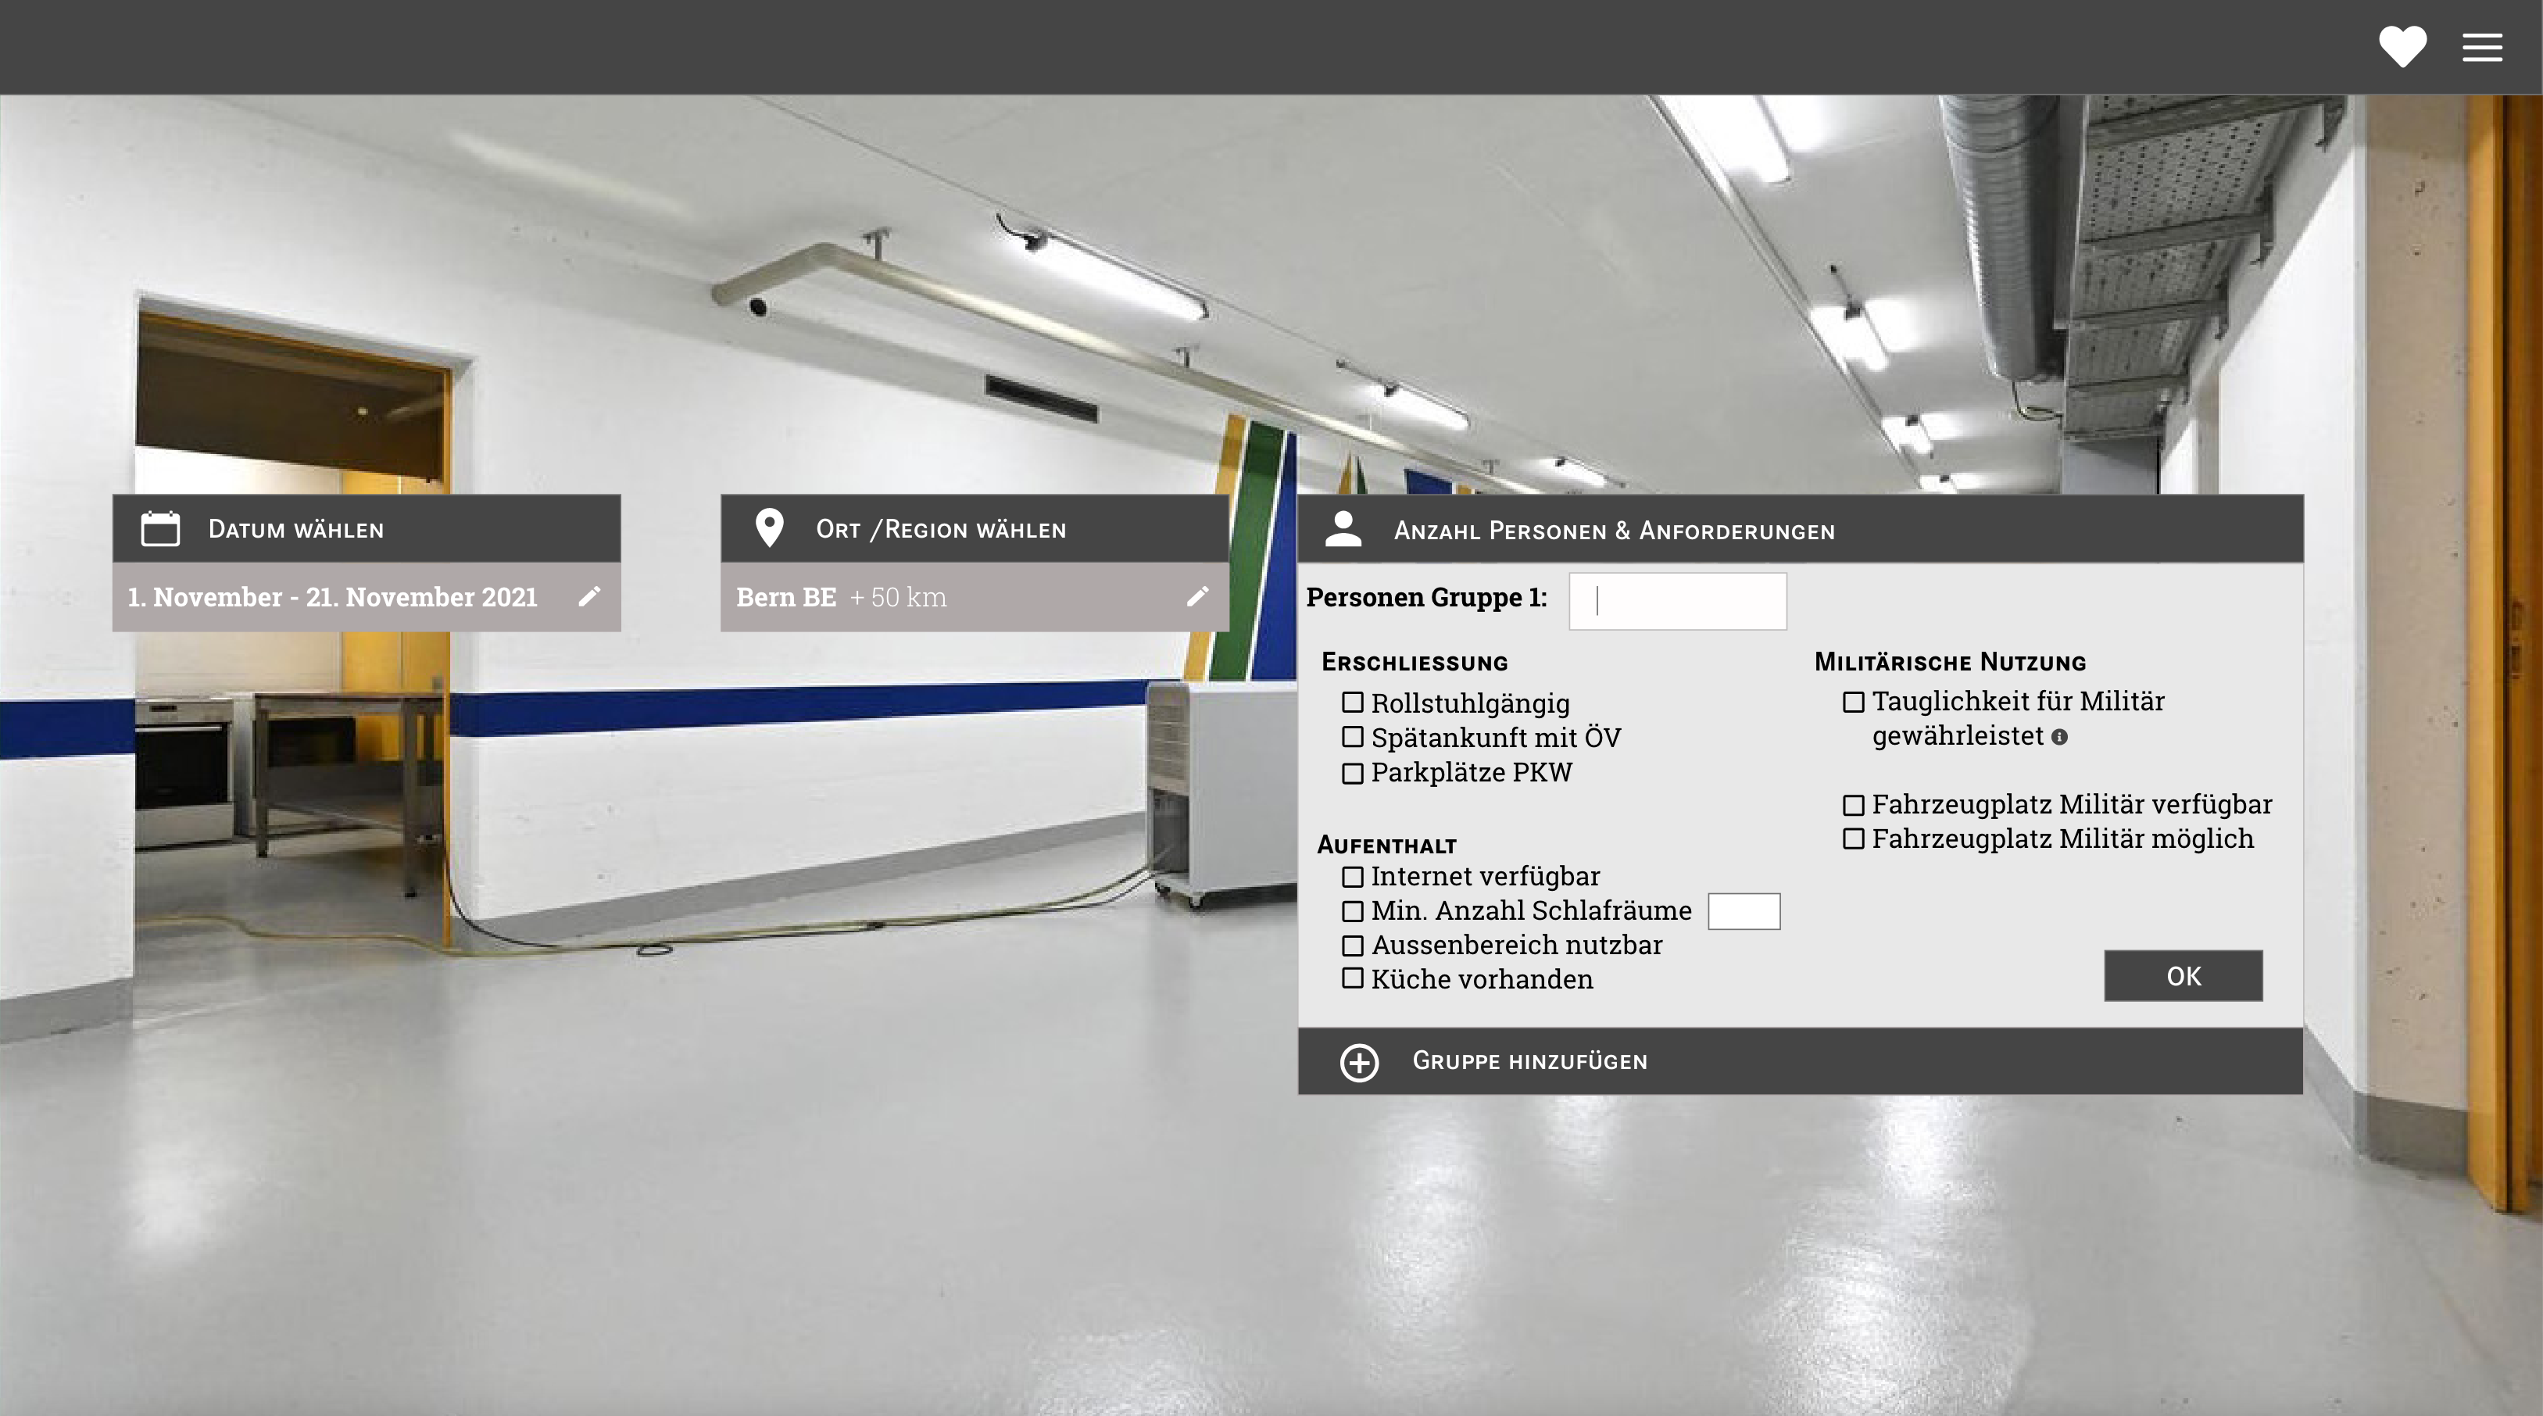The width and height of the screenshot is (2543, 1416).
Task: Enable Tauglichkeit für Militär gewährleistet
Action: 1854,702
